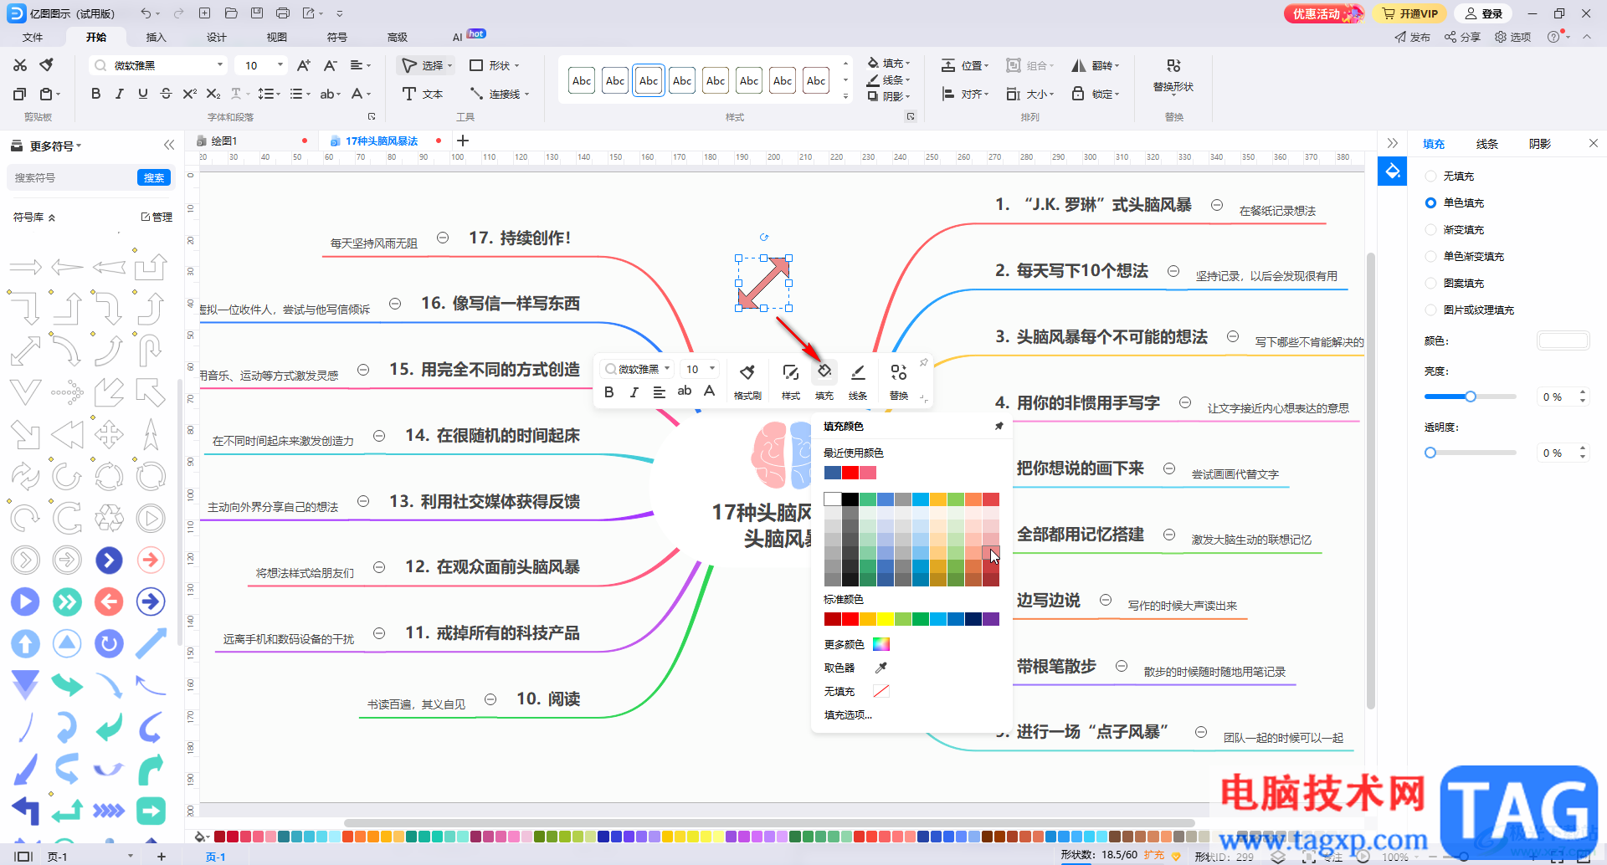Click the Print icon in title bar

coord(283,13)
